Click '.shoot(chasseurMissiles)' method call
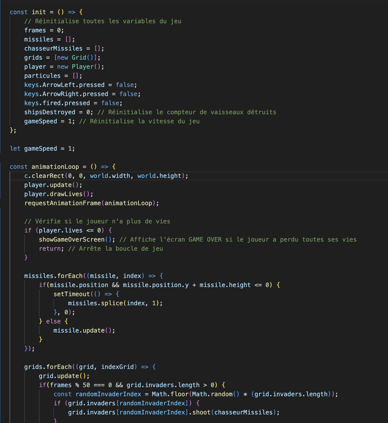Screen dimensions: 388x423 pyautogui.click(x=233, y=412)
